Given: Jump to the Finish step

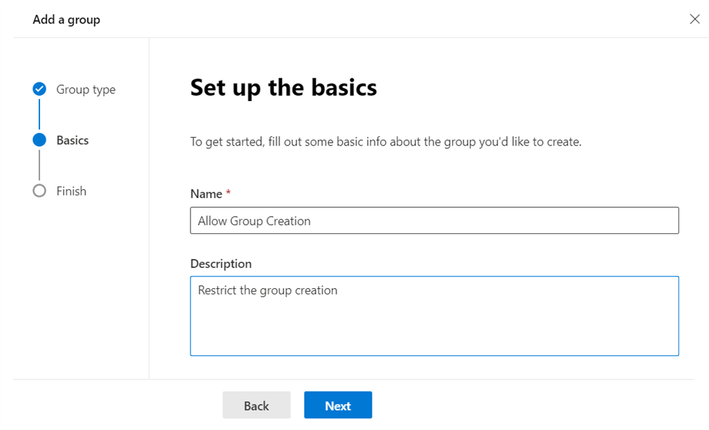Looking at the screenshot, I should click(71, 190).
